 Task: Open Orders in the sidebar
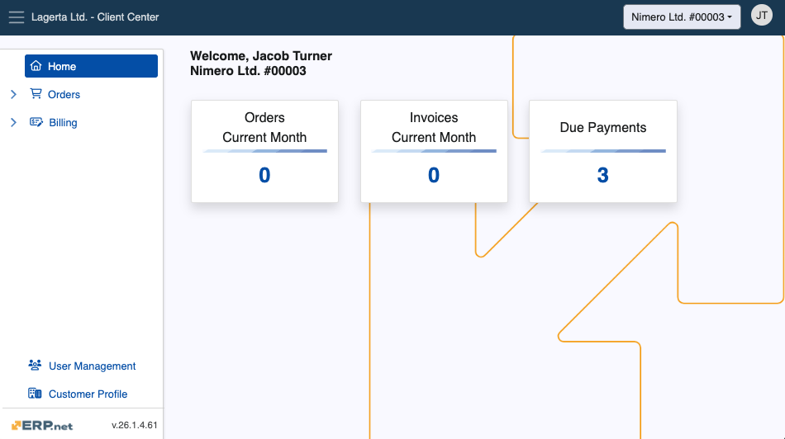64,95
